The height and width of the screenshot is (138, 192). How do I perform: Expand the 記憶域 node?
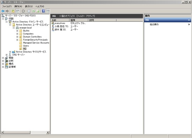click(x=3, y=67)
